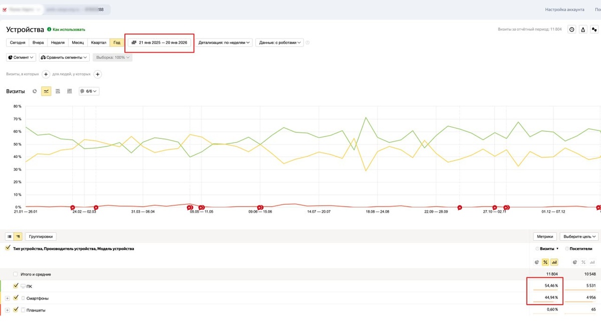
Task: Click pie icon under Визиты column
Action: [537, 262]
